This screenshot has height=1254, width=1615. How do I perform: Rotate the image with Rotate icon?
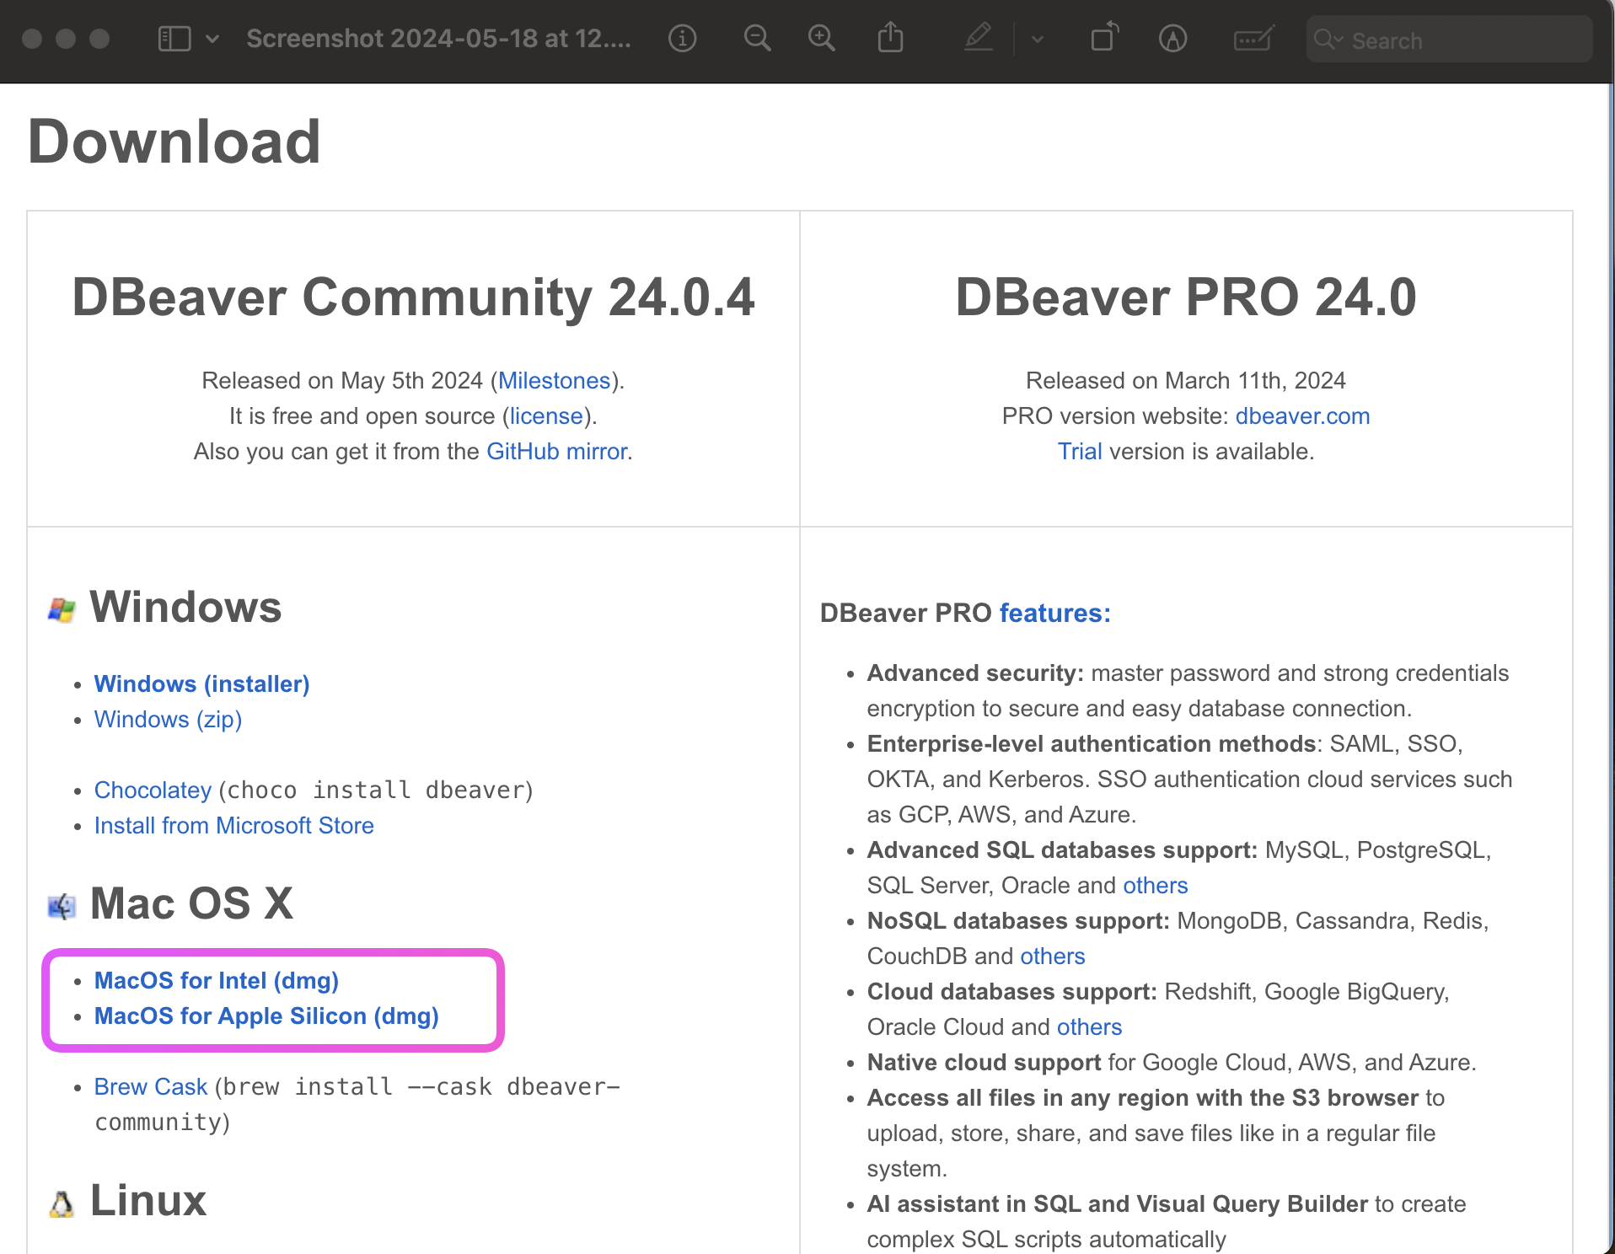click(1104, 38)
